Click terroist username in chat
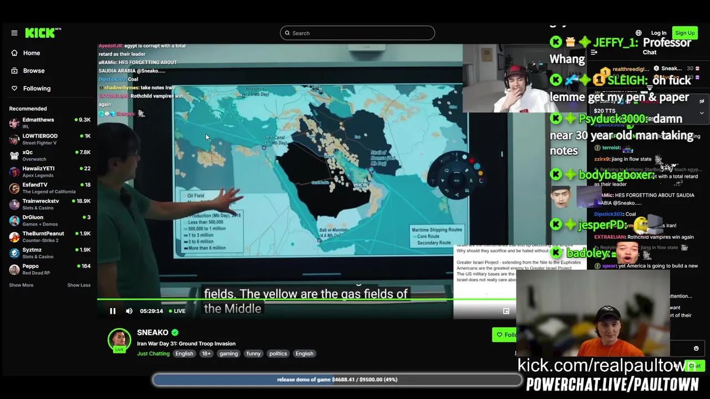710x399 pixels. point(611,148)
